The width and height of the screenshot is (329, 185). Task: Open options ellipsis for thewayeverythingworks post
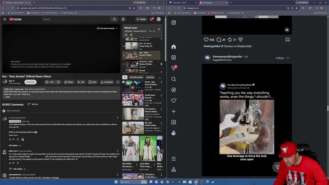(x=288, y=58)
